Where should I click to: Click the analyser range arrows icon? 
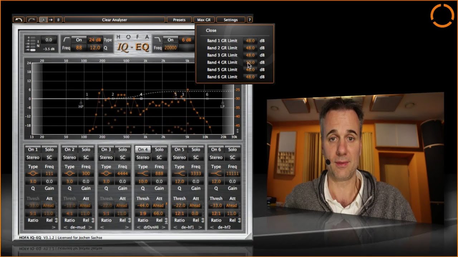click(237, 131)
